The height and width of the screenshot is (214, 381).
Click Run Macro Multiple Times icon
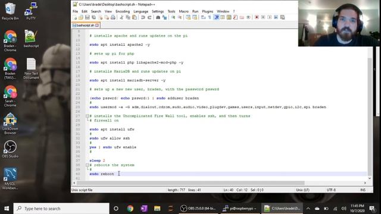(276, 17)
